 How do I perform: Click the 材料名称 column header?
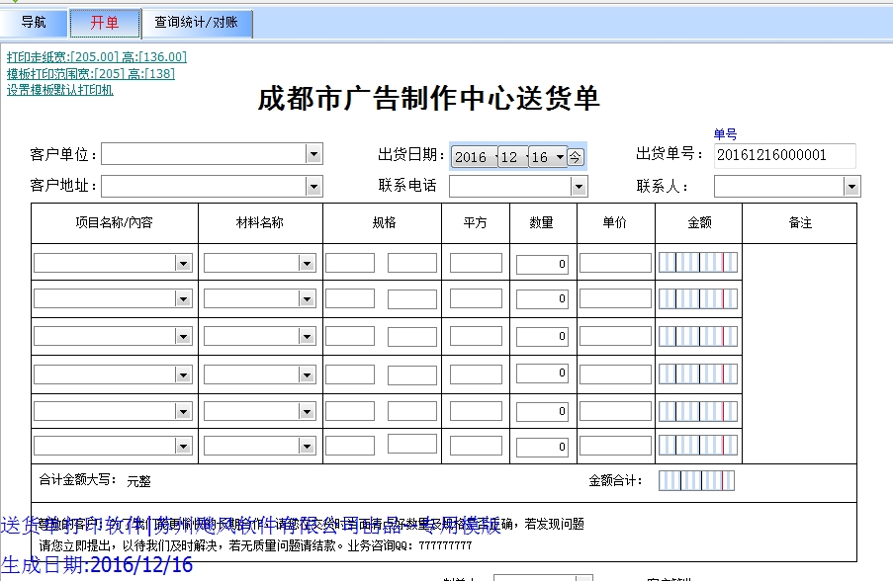[260, 222]
